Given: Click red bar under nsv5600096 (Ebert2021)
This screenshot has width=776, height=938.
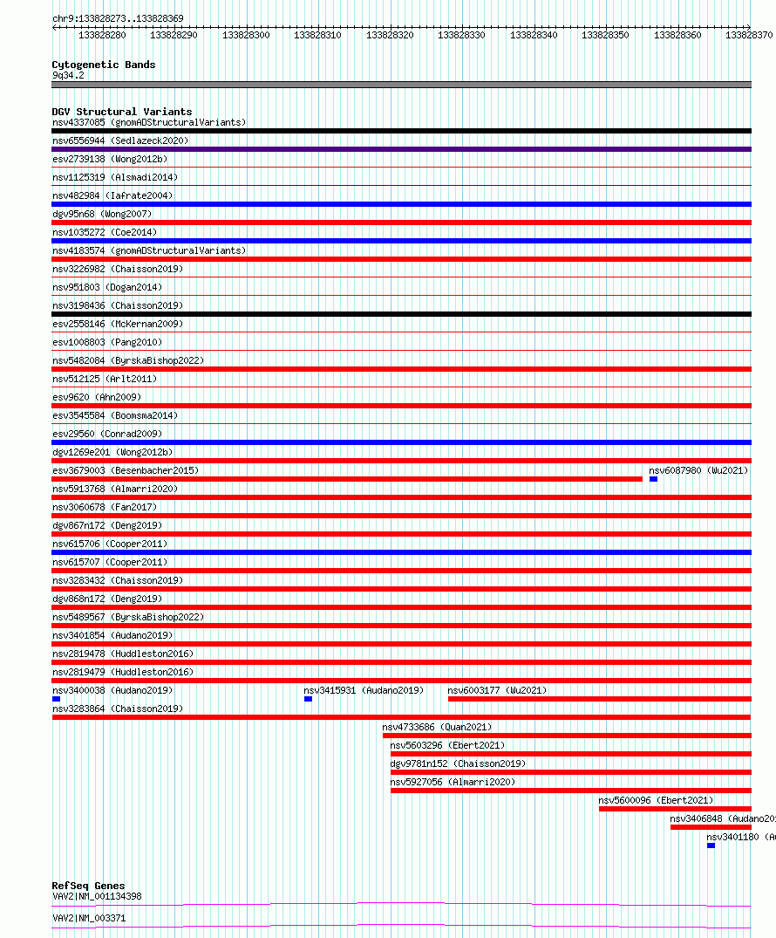Looking at the screenshot, I should point(675,809).
